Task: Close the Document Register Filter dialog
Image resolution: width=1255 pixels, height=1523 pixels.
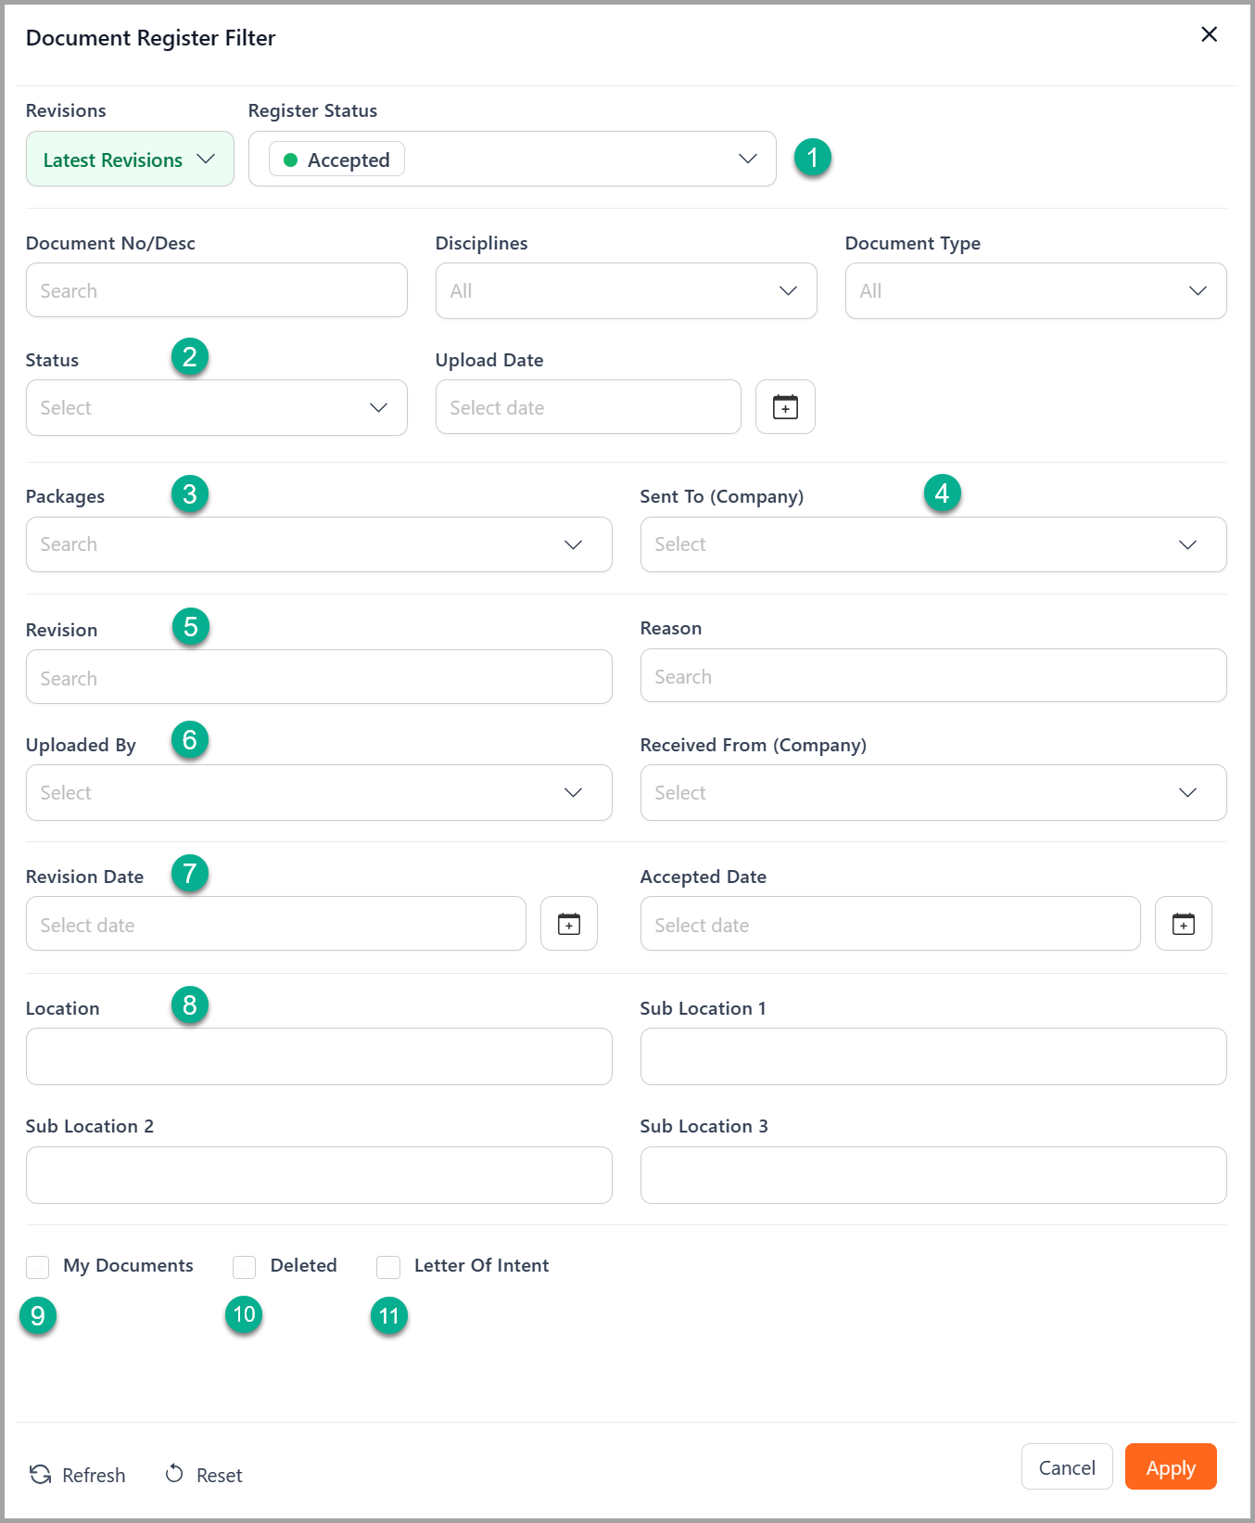Action: point(1209,34)
